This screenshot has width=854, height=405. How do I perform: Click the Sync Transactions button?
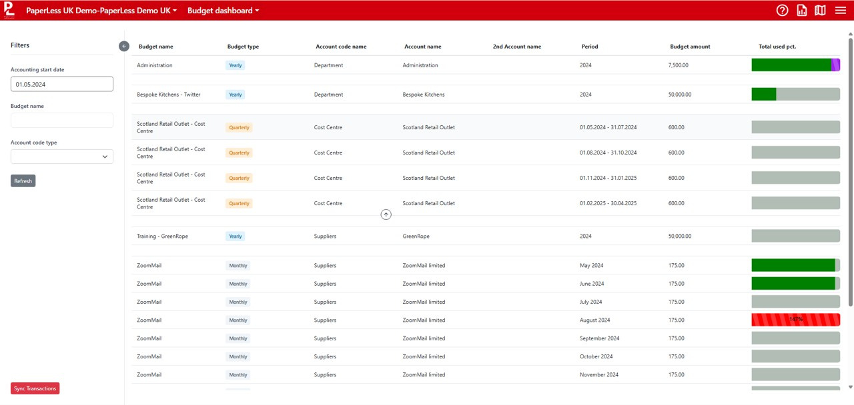click(x=35, y=388)
